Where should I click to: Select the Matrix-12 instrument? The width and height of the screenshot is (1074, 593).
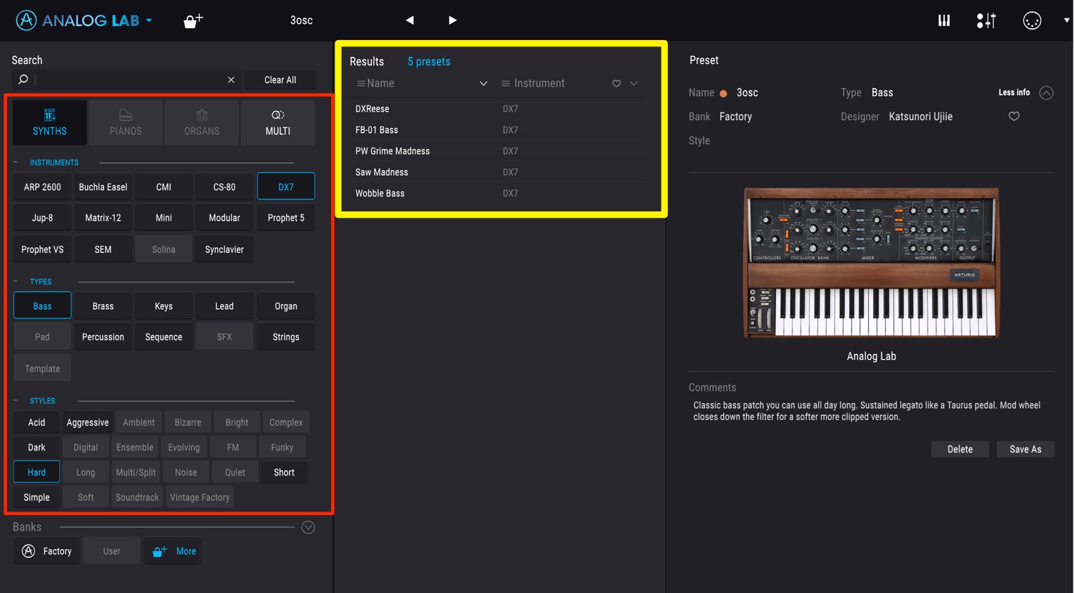click(x=103, y=218)
